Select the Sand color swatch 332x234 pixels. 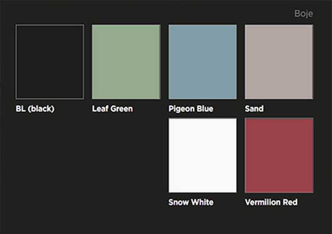pyautogui.click(x=279, y=62)
